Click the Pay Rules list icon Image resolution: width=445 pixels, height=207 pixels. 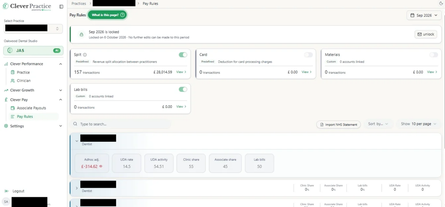(13, 116)
